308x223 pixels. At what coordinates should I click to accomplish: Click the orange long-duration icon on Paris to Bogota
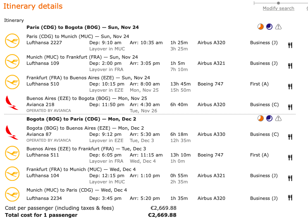click(260, 27)
